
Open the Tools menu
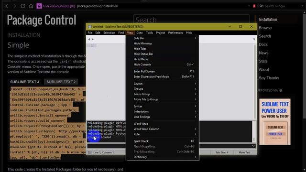pos(149,33)
